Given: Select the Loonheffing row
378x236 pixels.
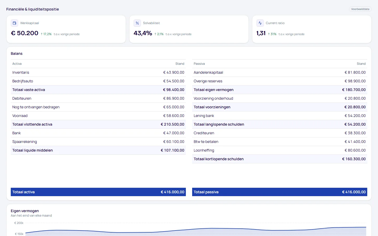Looking at the screenshot, I should [x=280, y=150].
